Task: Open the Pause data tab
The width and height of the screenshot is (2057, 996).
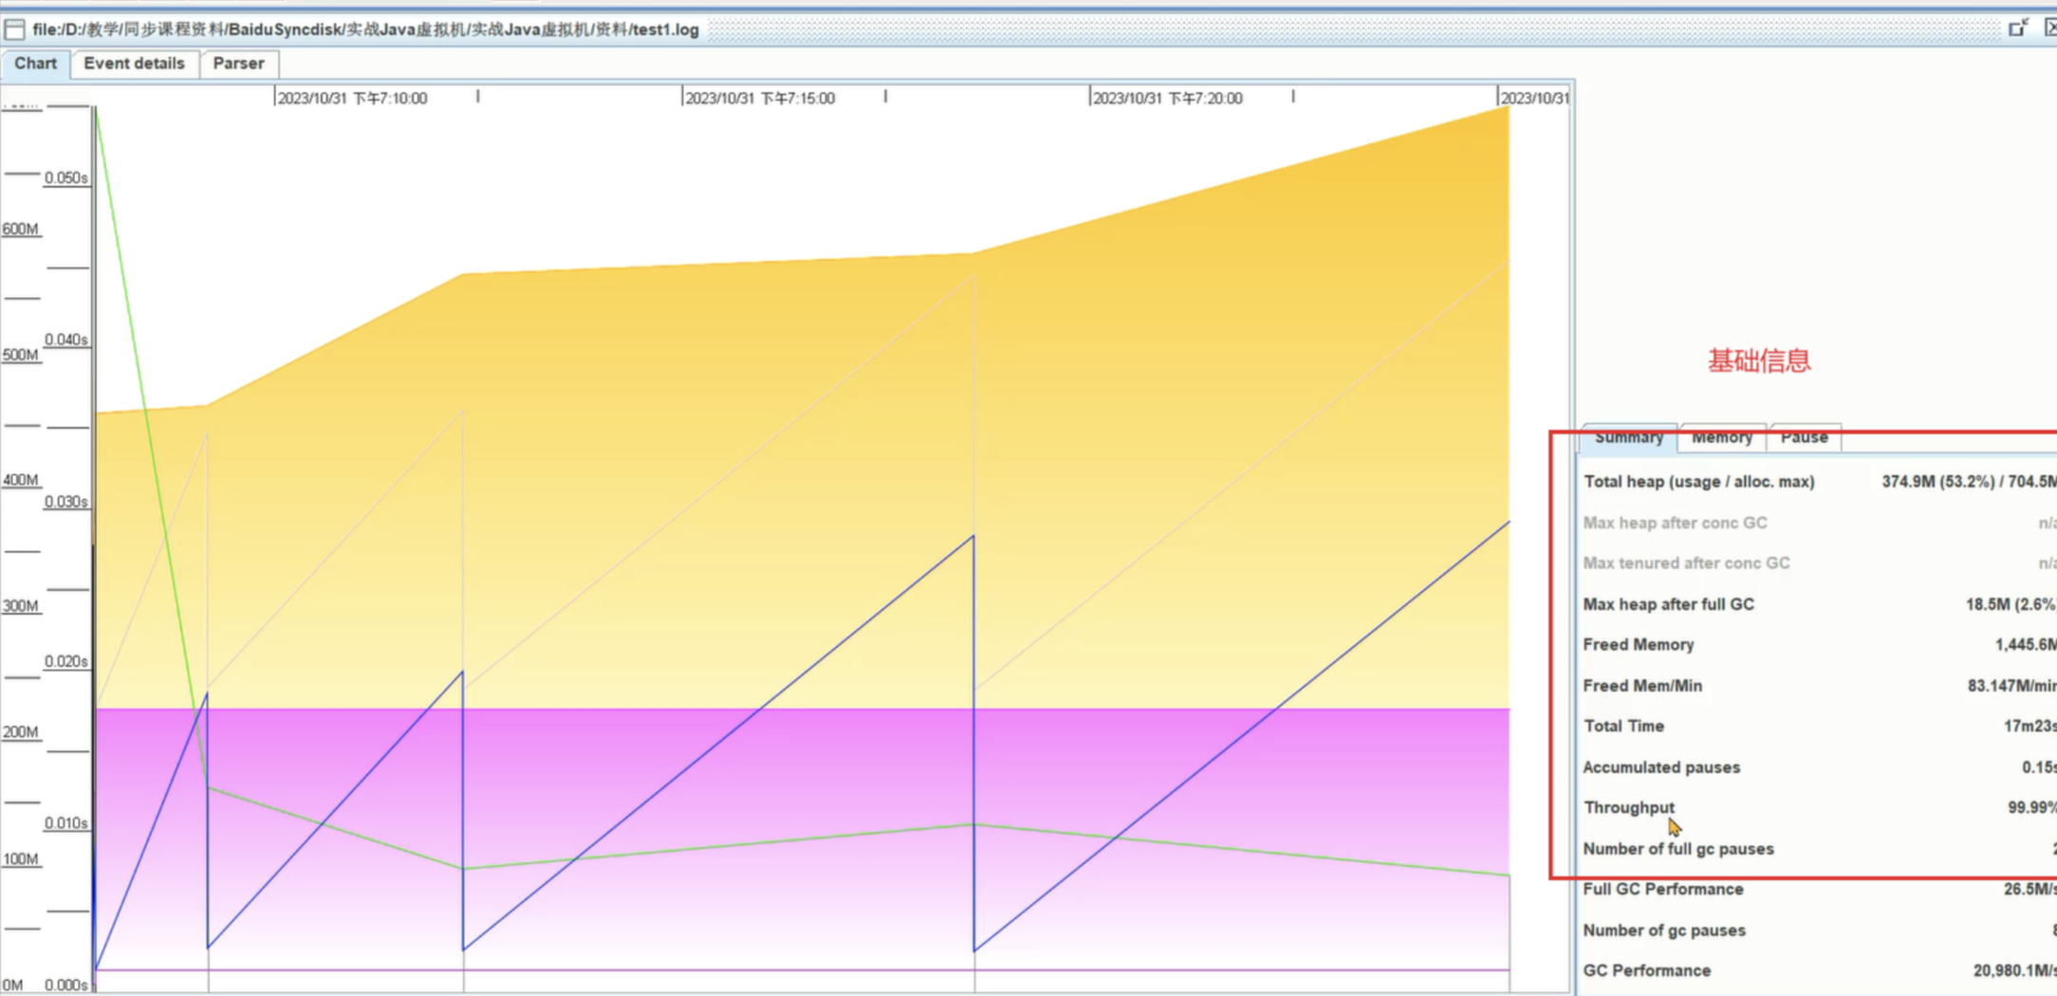Action: 1804,437
